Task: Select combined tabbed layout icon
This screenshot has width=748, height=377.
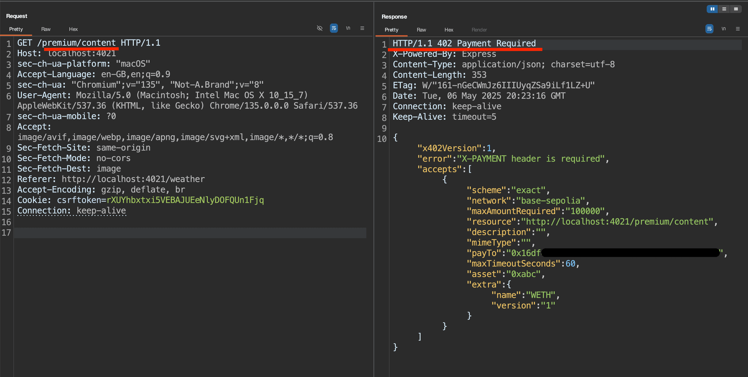Action: [x=736, y=9]
